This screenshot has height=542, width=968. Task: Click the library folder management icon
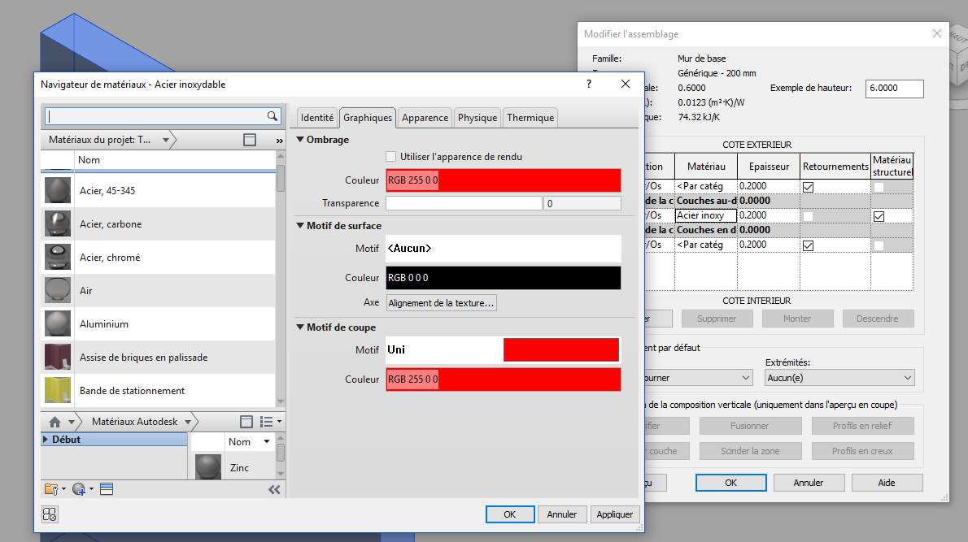[52, 489]
